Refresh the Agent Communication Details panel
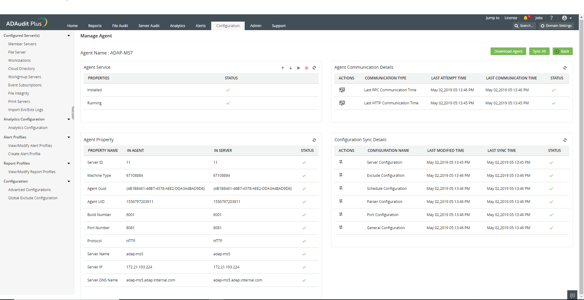This screenshot has width=584, height=300. tap(565, 68)
